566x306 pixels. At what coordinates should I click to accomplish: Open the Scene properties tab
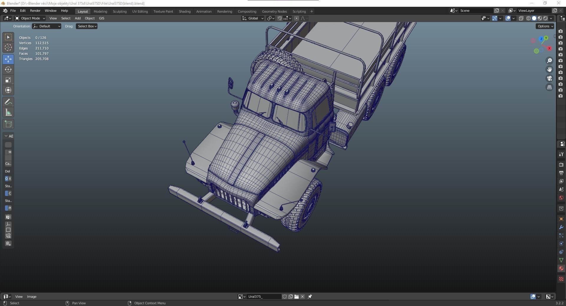561,189
